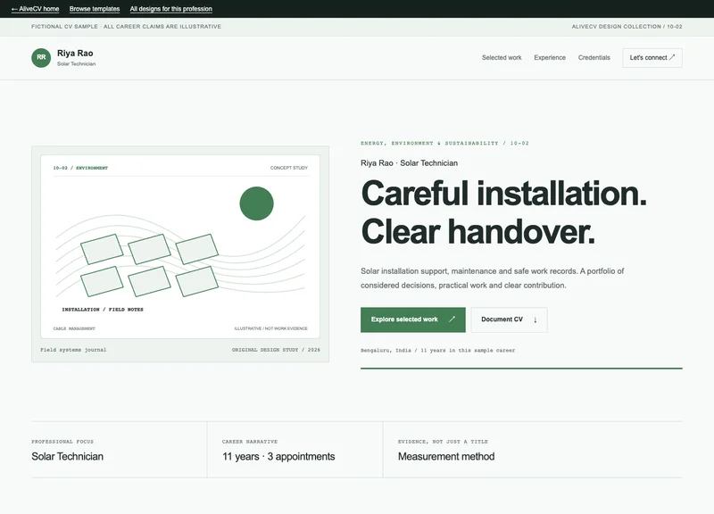The width and height of the screenshot is (714, 514).
Task: Click 'ENERGY, ENVIRONMENT & SUSTAINABILITY / 10-02' label
Action: tap(444, 143)
